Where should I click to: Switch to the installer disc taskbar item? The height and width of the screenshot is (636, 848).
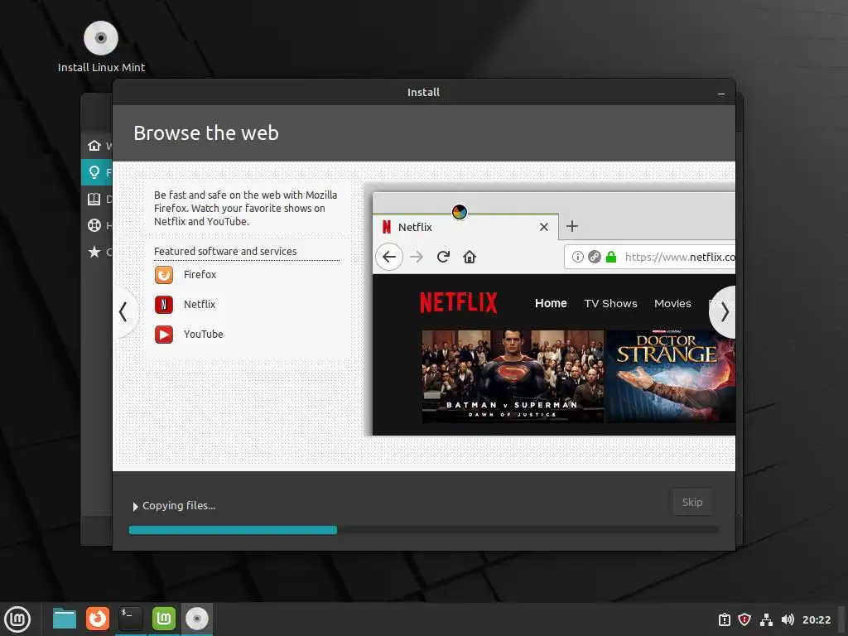(197, 619)
